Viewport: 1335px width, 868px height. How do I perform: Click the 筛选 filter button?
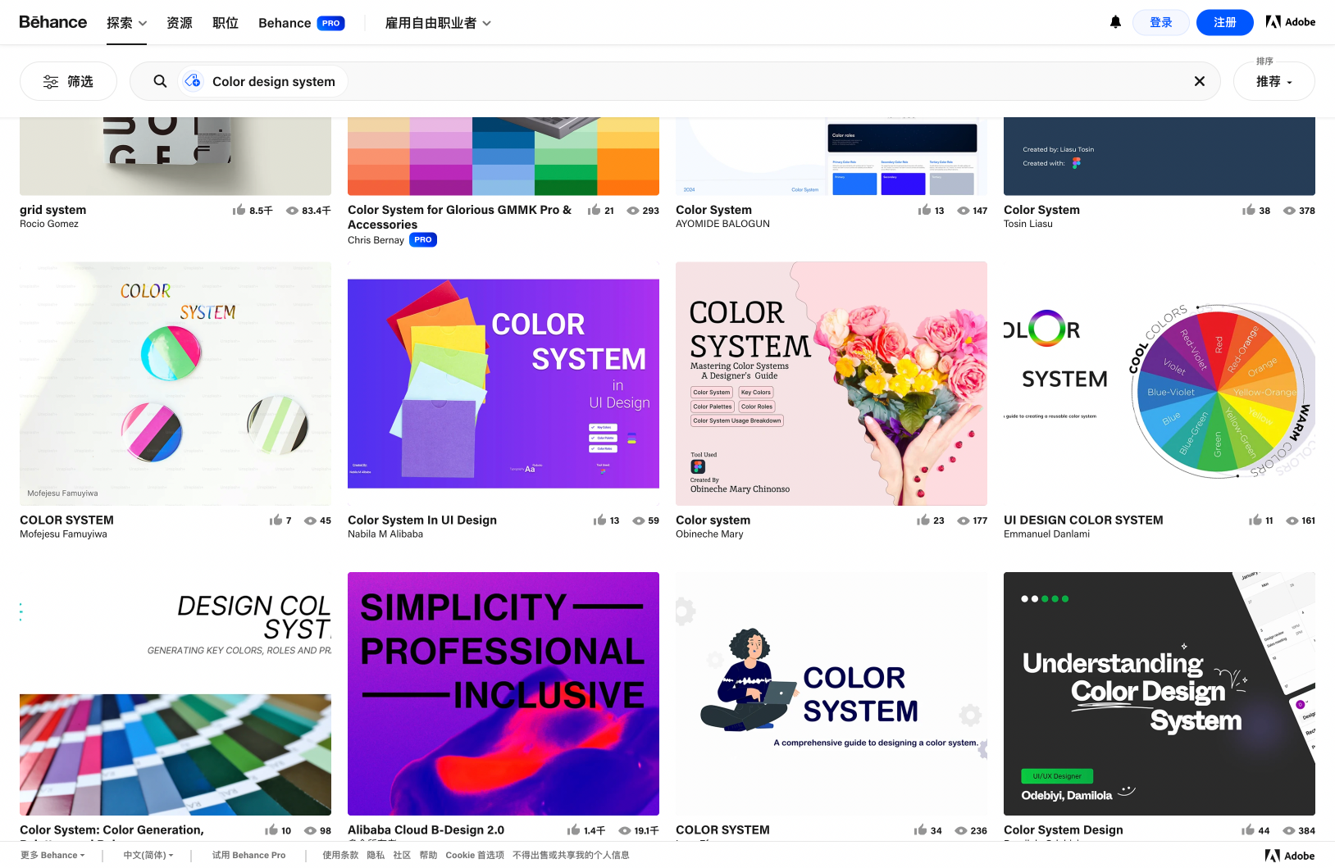click(x=68, y=81)
